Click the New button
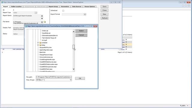The image size is (192, 108). [x=104, y=14]
